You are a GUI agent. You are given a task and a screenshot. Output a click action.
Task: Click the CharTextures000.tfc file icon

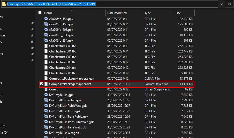[x=46, y=46]
